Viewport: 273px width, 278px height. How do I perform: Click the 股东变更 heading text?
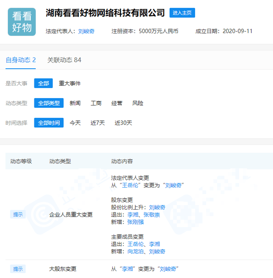point(122,200)
